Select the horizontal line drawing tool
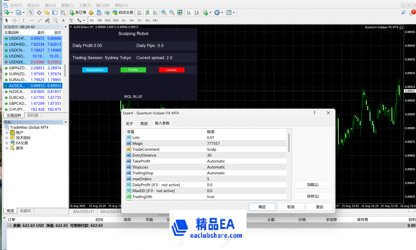Image resolution: width=416 pixels, height=250 pixels. [32, 20]
